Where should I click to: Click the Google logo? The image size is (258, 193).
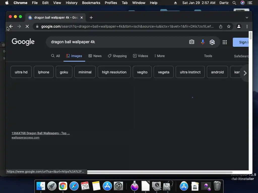tap(23, 42)
